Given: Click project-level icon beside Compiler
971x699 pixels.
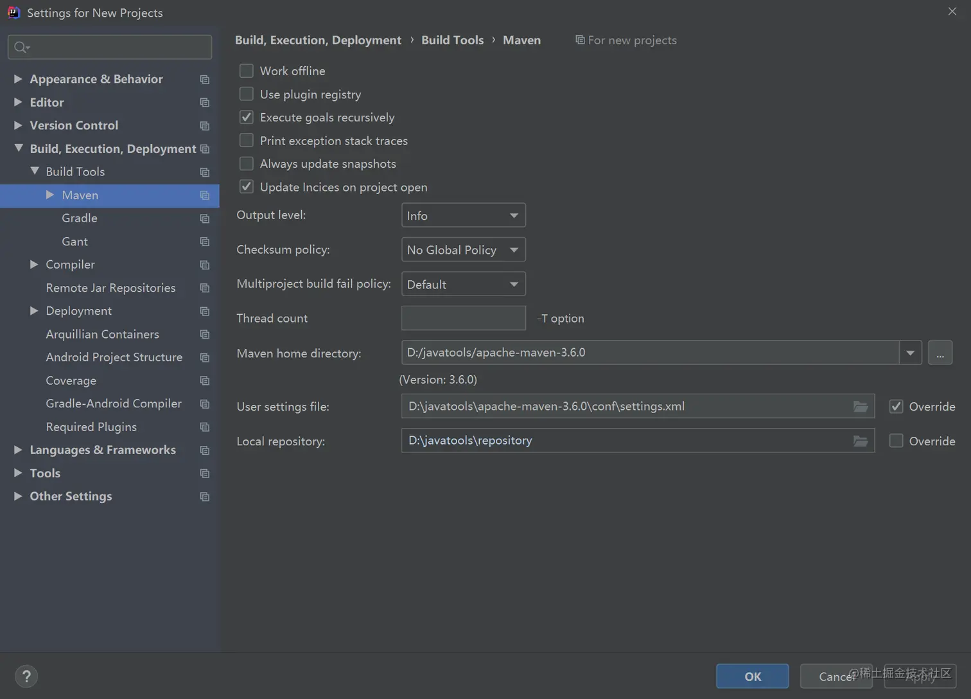Looking at the screenshot, I should click(x=205, y=265).
